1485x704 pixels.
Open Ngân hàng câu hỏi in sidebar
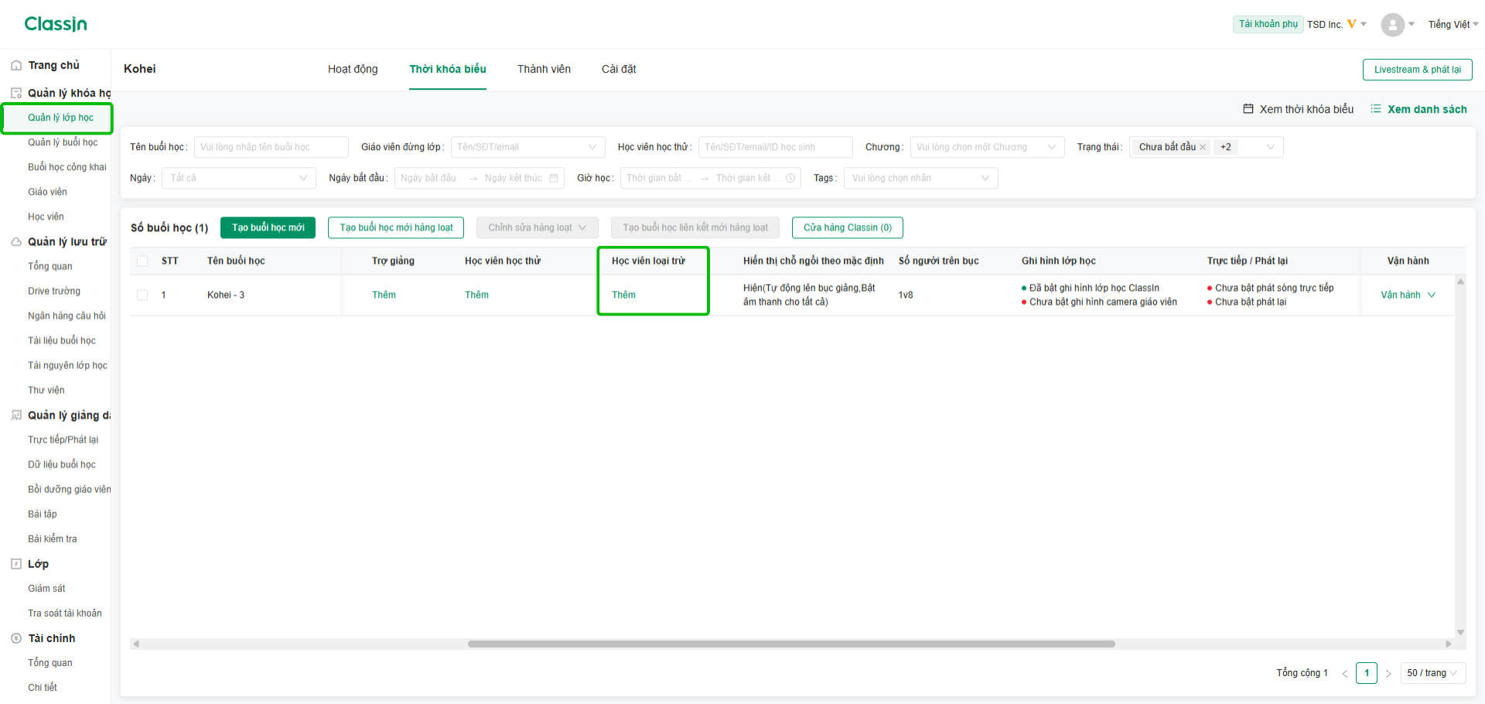[67, 316]
